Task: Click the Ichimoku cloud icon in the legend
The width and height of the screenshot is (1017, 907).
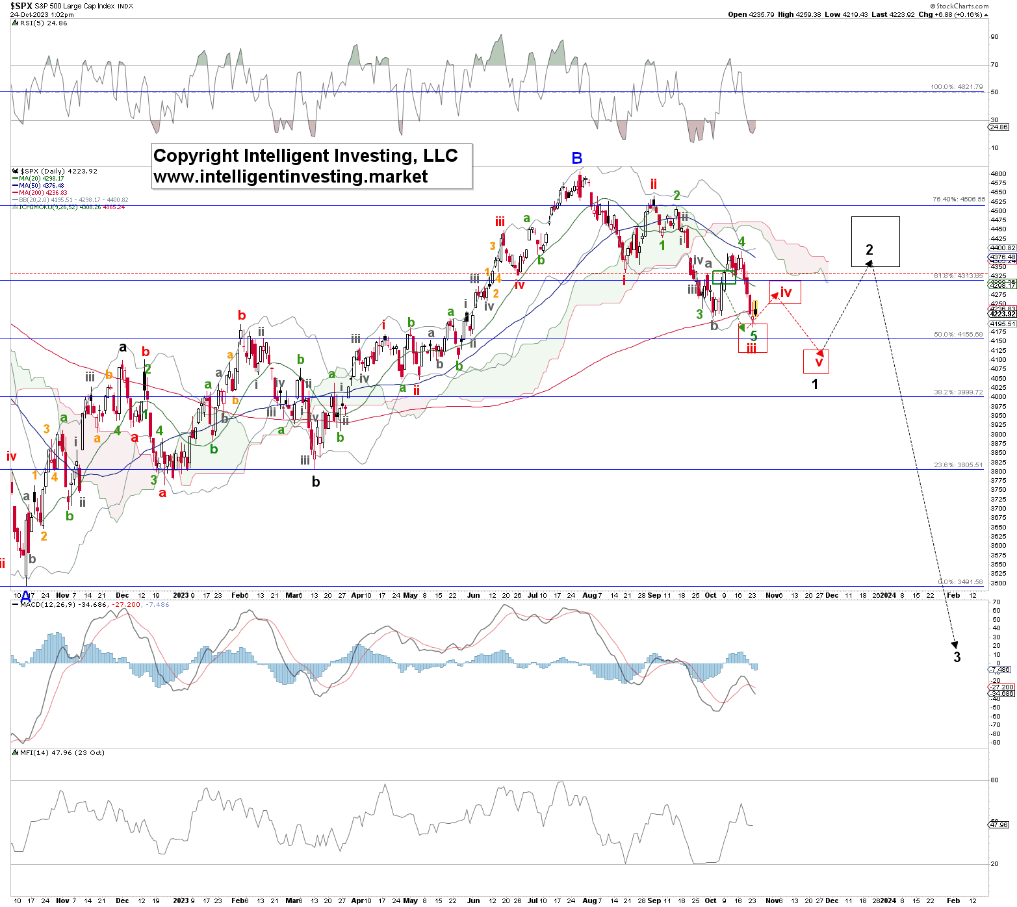Action: 16,207
